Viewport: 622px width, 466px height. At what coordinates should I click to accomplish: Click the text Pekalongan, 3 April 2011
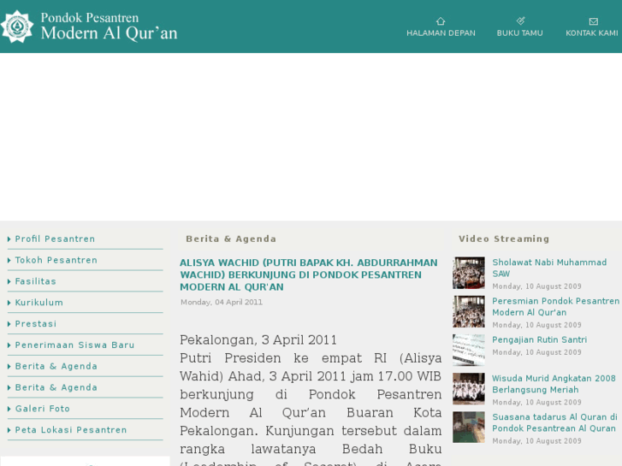click(258, 340)
